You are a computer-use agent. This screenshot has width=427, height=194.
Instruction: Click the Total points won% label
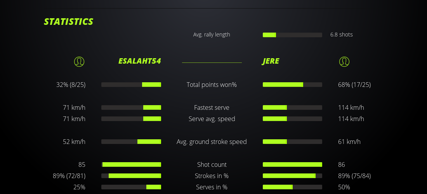pos(212,85)
